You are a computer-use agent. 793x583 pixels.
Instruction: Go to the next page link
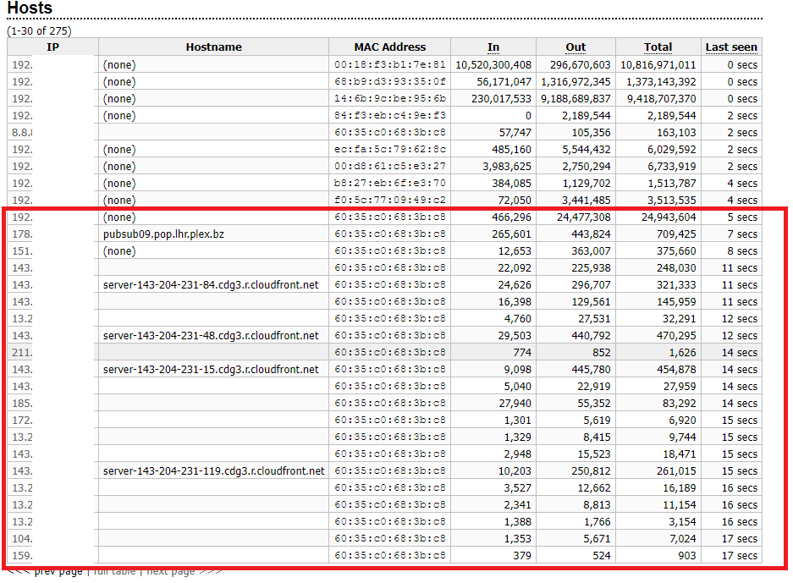coord(170,571)
